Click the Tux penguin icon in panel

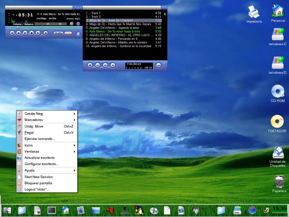(139, 211)
